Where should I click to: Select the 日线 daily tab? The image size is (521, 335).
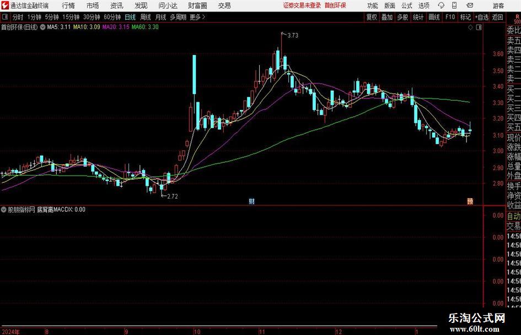[130, 17]
